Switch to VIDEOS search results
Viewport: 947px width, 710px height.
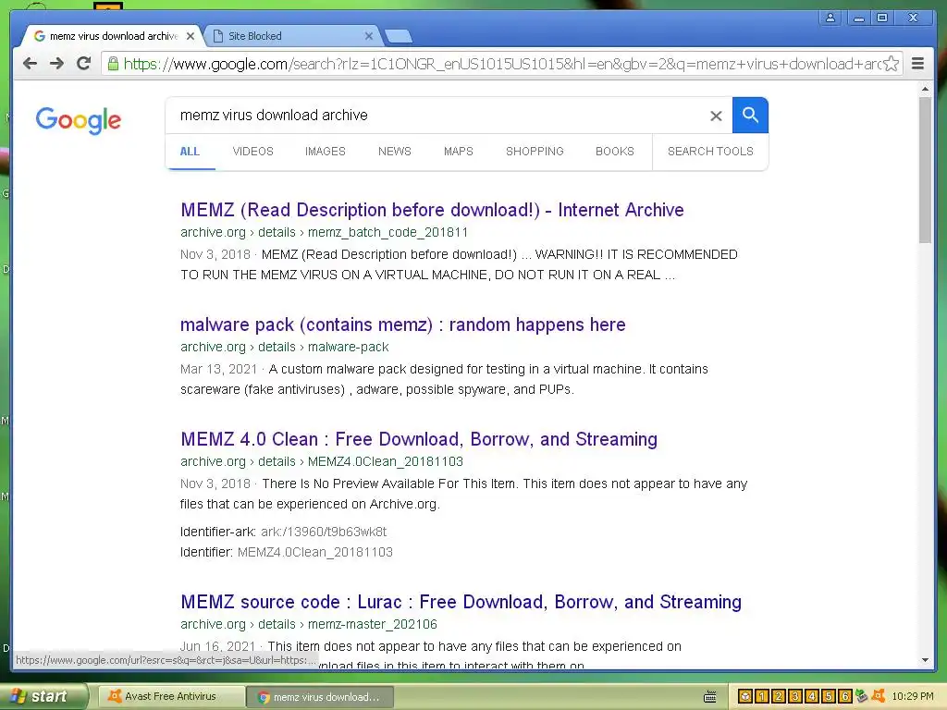(253, 152)
